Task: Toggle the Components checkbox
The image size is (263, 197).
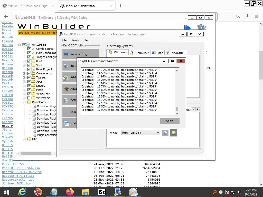Action: (x=29, y=73)
